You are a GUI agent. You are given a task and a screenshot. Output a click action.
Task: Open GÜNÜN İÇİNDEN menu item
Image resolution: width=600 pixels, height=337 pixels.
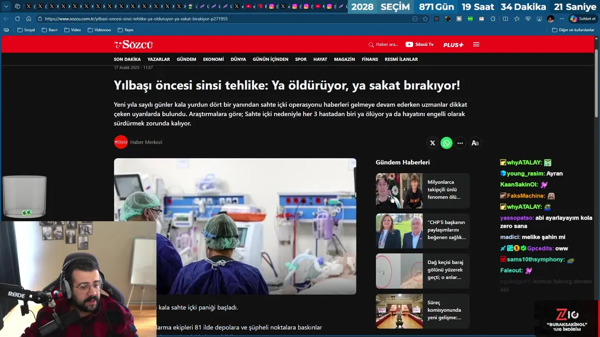tap(270, 59)
